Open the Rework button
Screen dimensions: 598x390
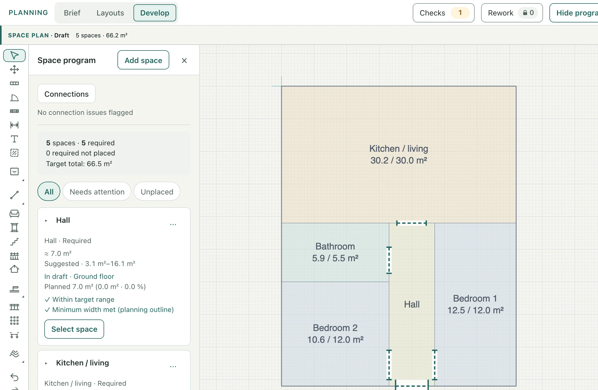pos(512,13)
